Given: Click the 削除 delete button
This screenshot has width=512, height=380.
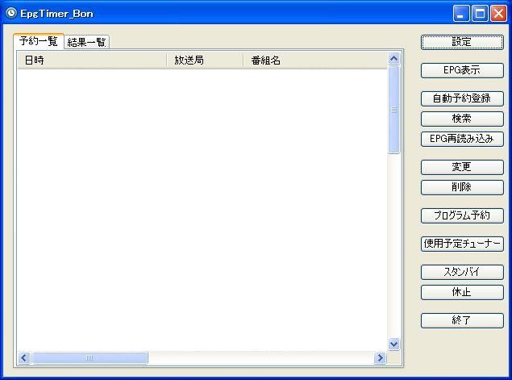Looking at the screenshot, I should (x=462, y=187).
